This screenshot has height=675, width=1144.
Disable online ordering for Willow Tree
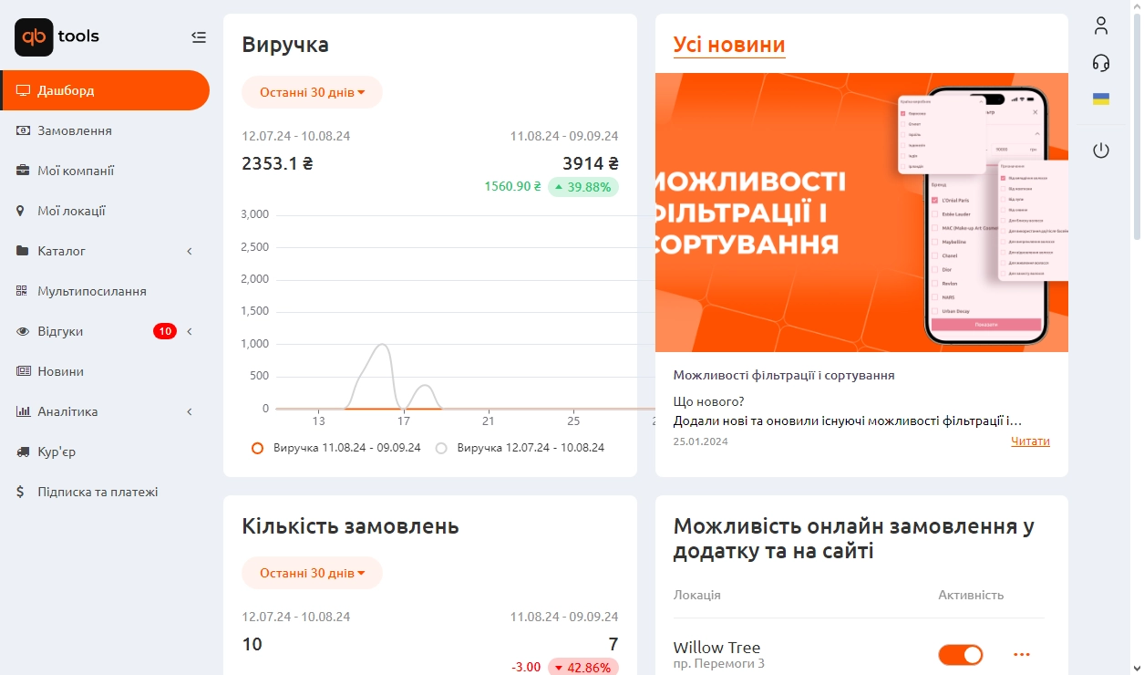[961, 654]
